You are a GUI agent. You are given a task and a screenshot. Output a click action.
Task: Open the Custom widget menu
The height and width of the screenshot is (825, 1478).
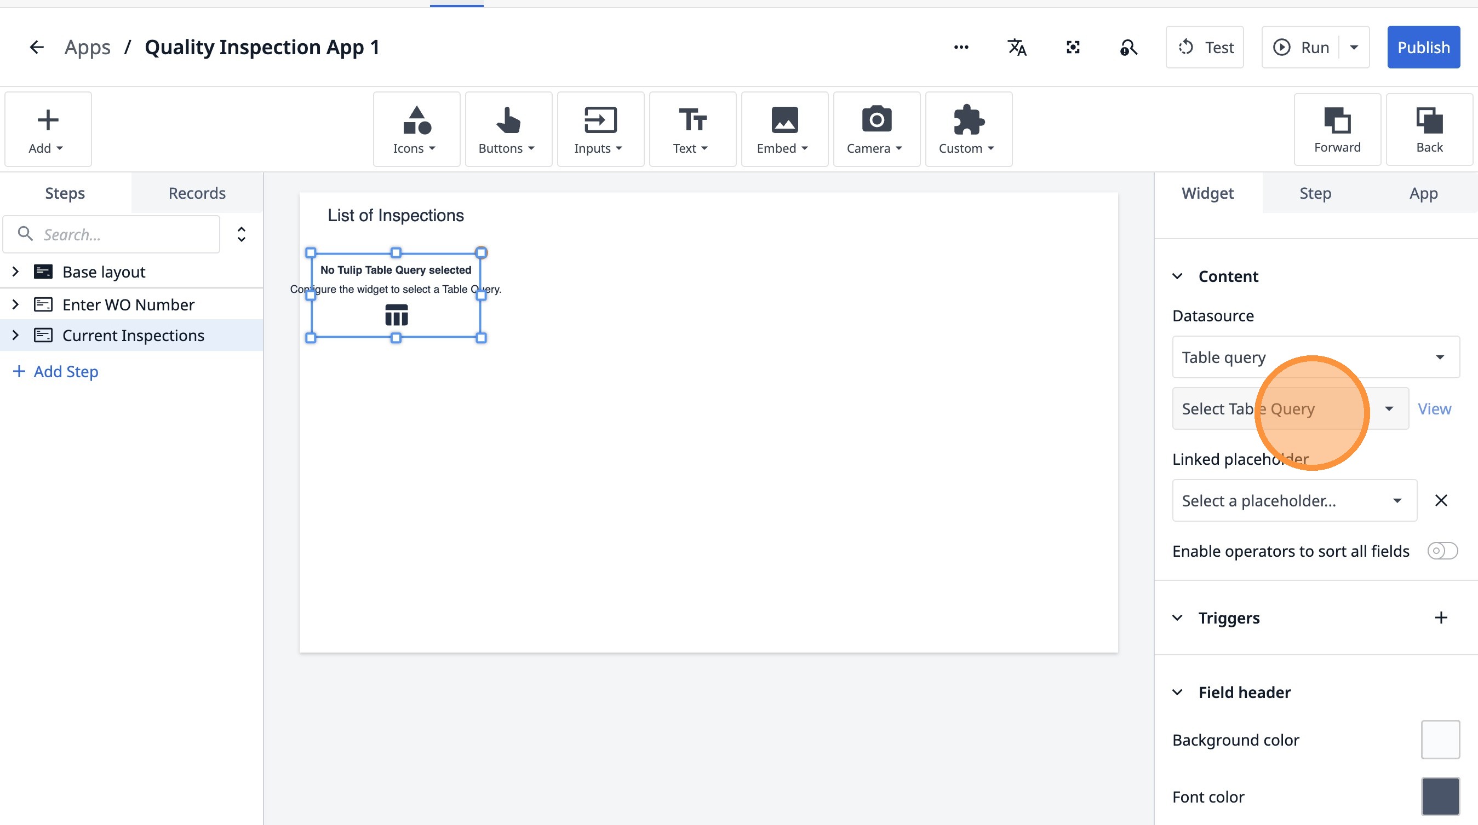coord(968,130)
